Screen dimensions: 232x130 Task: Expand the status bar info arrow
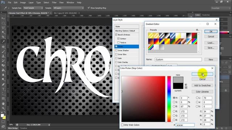49,125
